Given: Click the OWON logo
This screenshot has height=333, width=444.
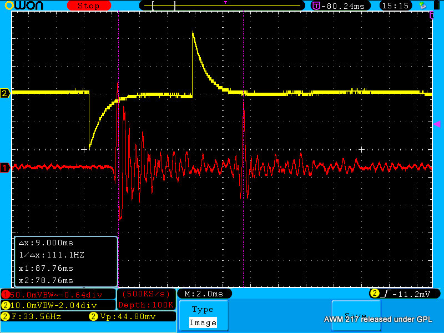Looking at the screenshot, I should coord(24,6).
